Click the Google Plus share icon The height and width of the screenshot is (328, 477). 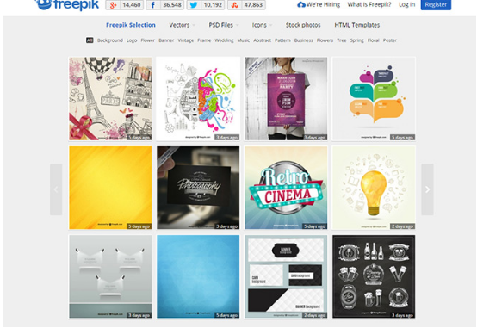coord(113,5)
